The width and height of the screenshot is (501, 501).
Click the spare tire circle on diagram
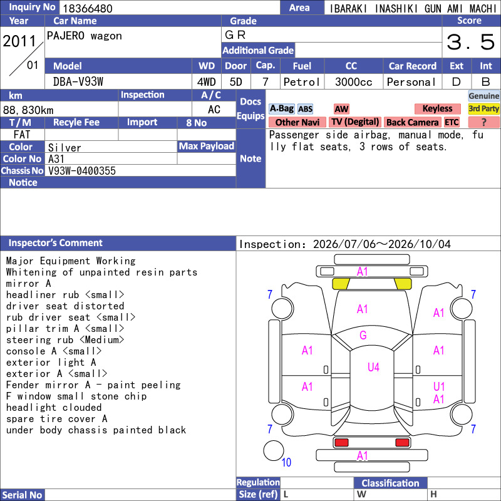274,450
